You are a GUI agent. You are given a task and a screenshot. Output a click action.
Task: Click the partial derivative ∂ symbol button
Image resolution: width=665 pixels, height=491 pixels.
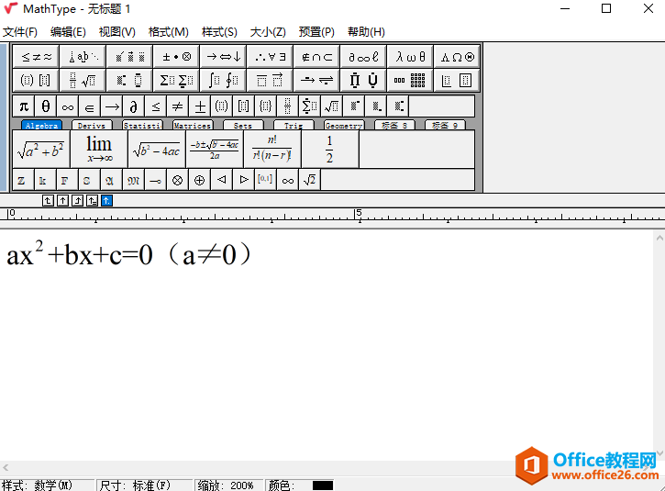[134, 106]
